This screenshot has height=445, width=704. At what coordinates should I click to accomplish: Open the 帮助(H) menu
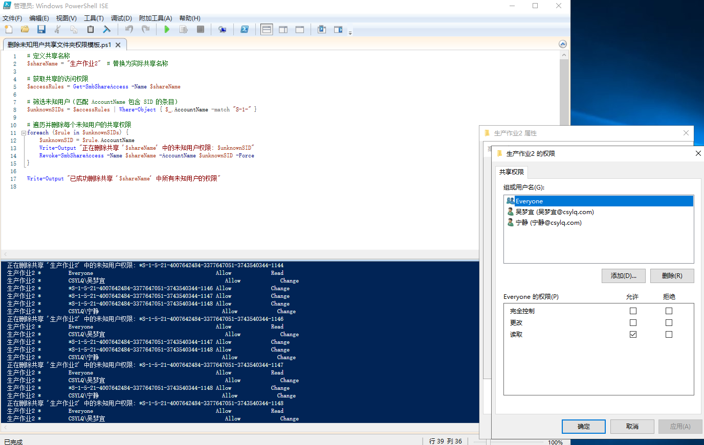coord(190,18)
